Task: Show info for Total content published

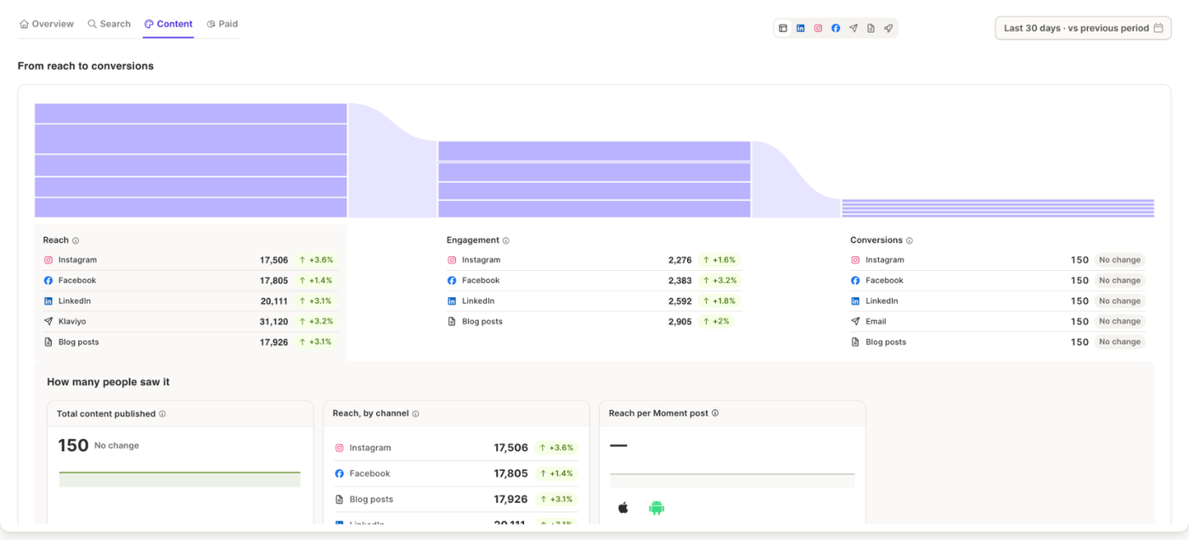Action: point(162,414)
